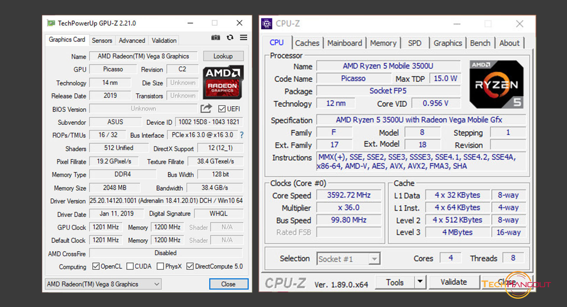The width and height of the screenshot is (567, 307).
Task: Toggle the UEFI checkbox
Action: pyautogui.click(x=222, y=109)
